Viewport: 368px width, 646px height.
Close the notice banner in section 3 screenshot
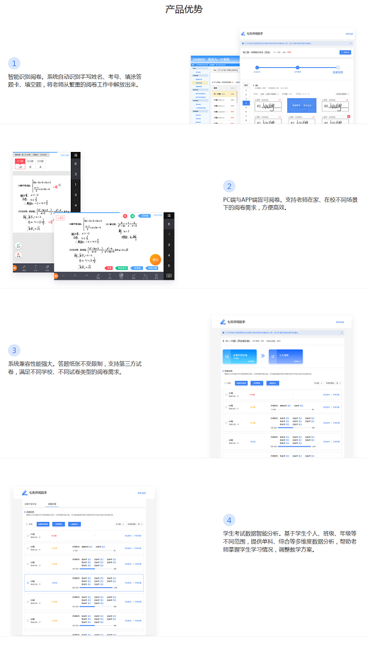coord(341,332)
